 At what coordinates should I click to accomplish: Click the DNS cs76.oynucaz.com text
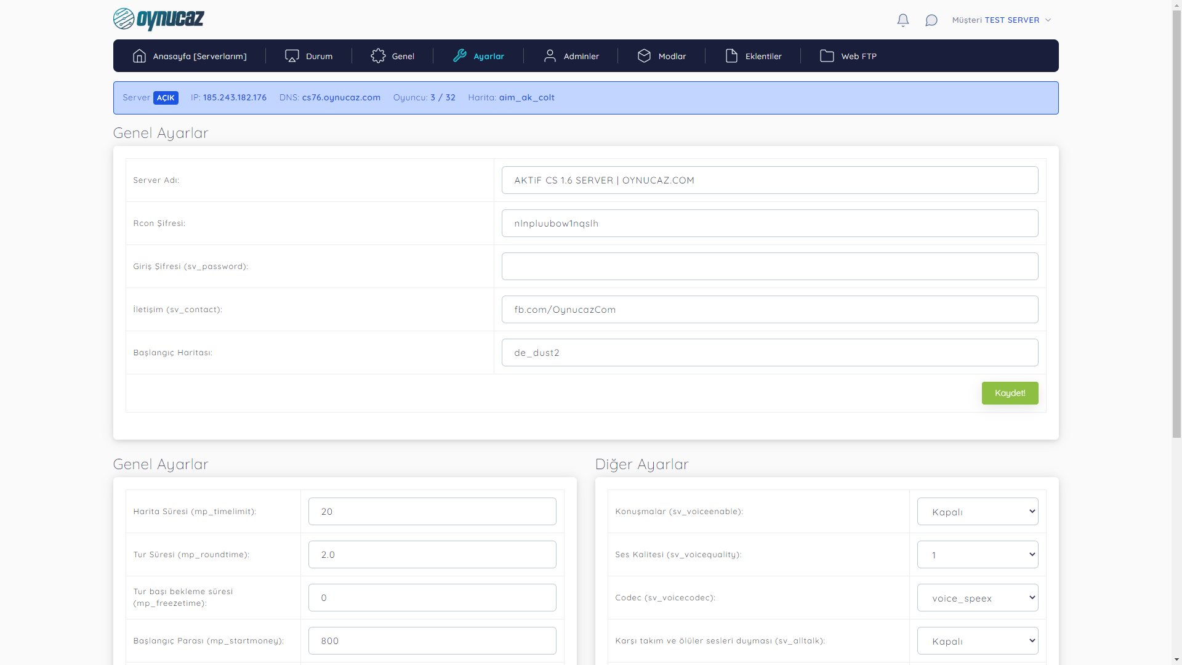tap(330, 97)
